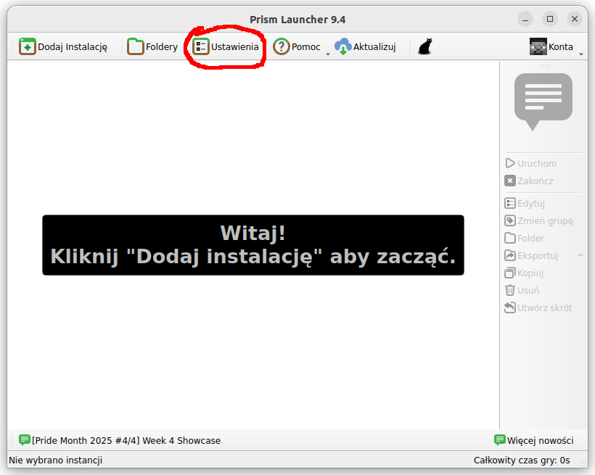
Task: Click Więcej nowości button
Action: tap(534, 440)
